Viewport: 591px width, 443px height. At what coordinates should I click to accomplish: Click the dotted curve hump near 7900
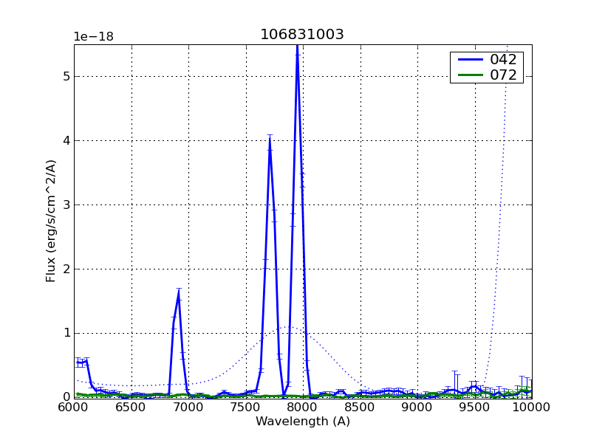290,327
